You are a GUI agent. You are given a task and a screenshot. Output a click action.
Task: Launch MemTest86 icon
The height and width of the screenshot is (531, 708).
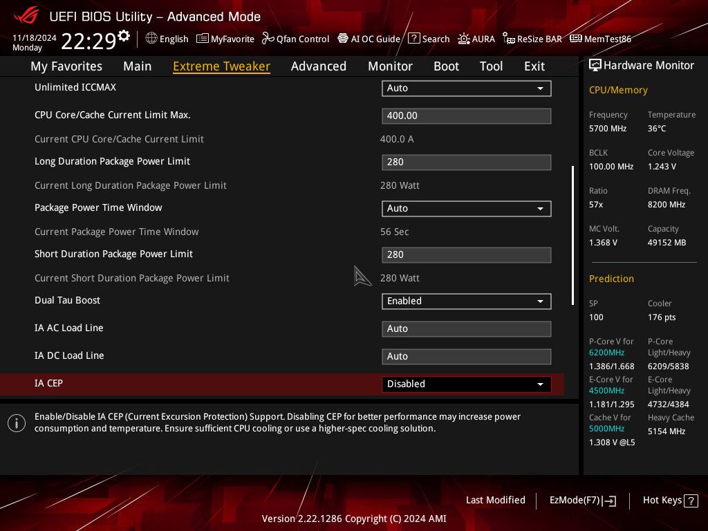(x=576, y=39)
